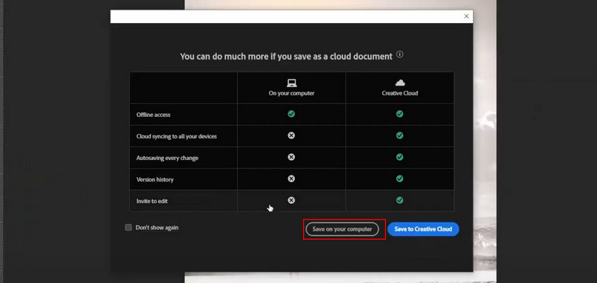Click the 'Cloud syncing to all your devices' label
Viewport: 597px width, 283px height.
[x=177, y=136]
